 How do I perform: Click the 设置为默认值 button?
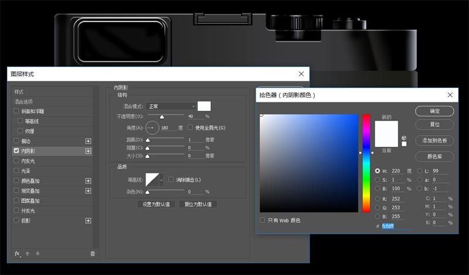click(157, 204)
